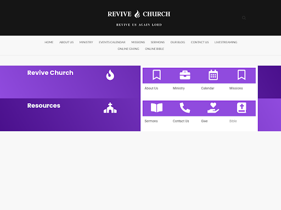Click the Give label link
The width and height of the screenshot is (281, 210).
[204, 121]
